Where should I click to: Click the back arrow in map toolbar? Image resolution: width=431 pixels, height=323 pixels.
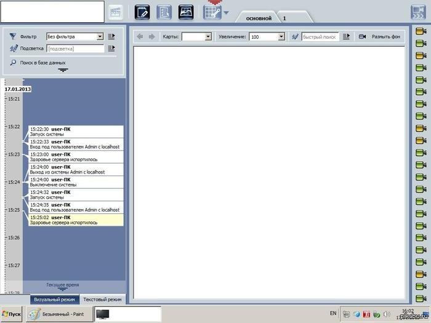[x=140, y=37]
